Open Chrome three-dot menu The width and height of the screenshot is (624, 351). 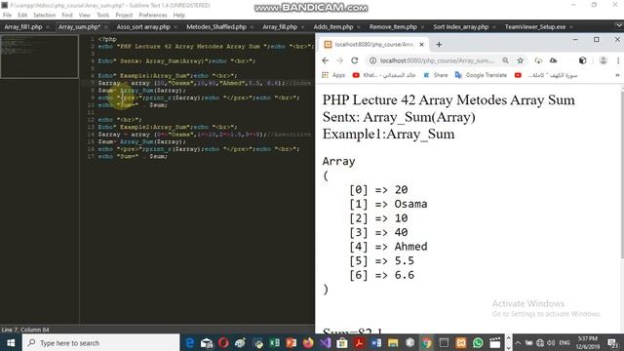click(618, 60)
